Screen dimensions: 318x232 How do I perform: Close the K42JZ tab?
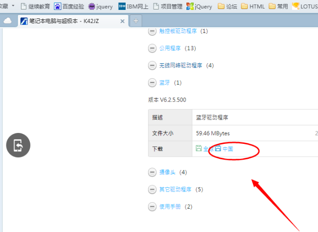[122, 21]
